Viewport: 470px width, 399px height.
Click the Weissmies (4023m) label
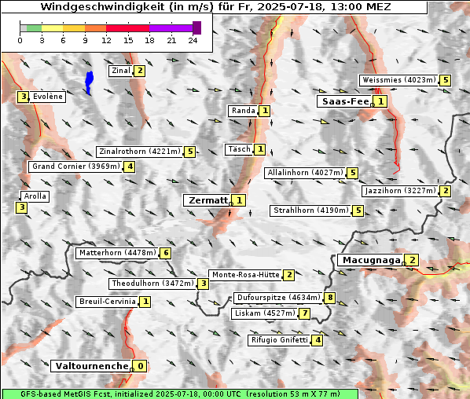click(398, 80)
